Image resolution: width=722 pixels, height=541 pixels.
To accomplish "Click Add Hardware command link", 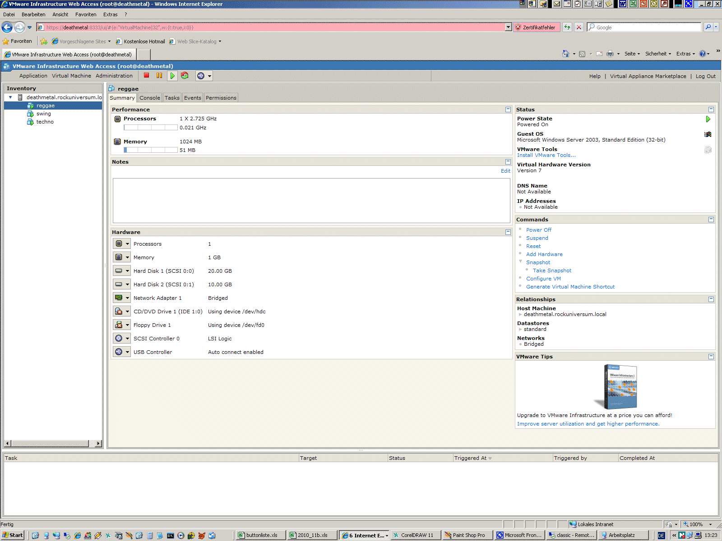I will pyautogui.click(x=544, y=254).
